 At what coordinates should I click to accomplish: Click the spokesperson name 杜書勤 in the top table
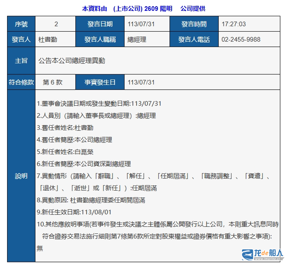[47, 39]
